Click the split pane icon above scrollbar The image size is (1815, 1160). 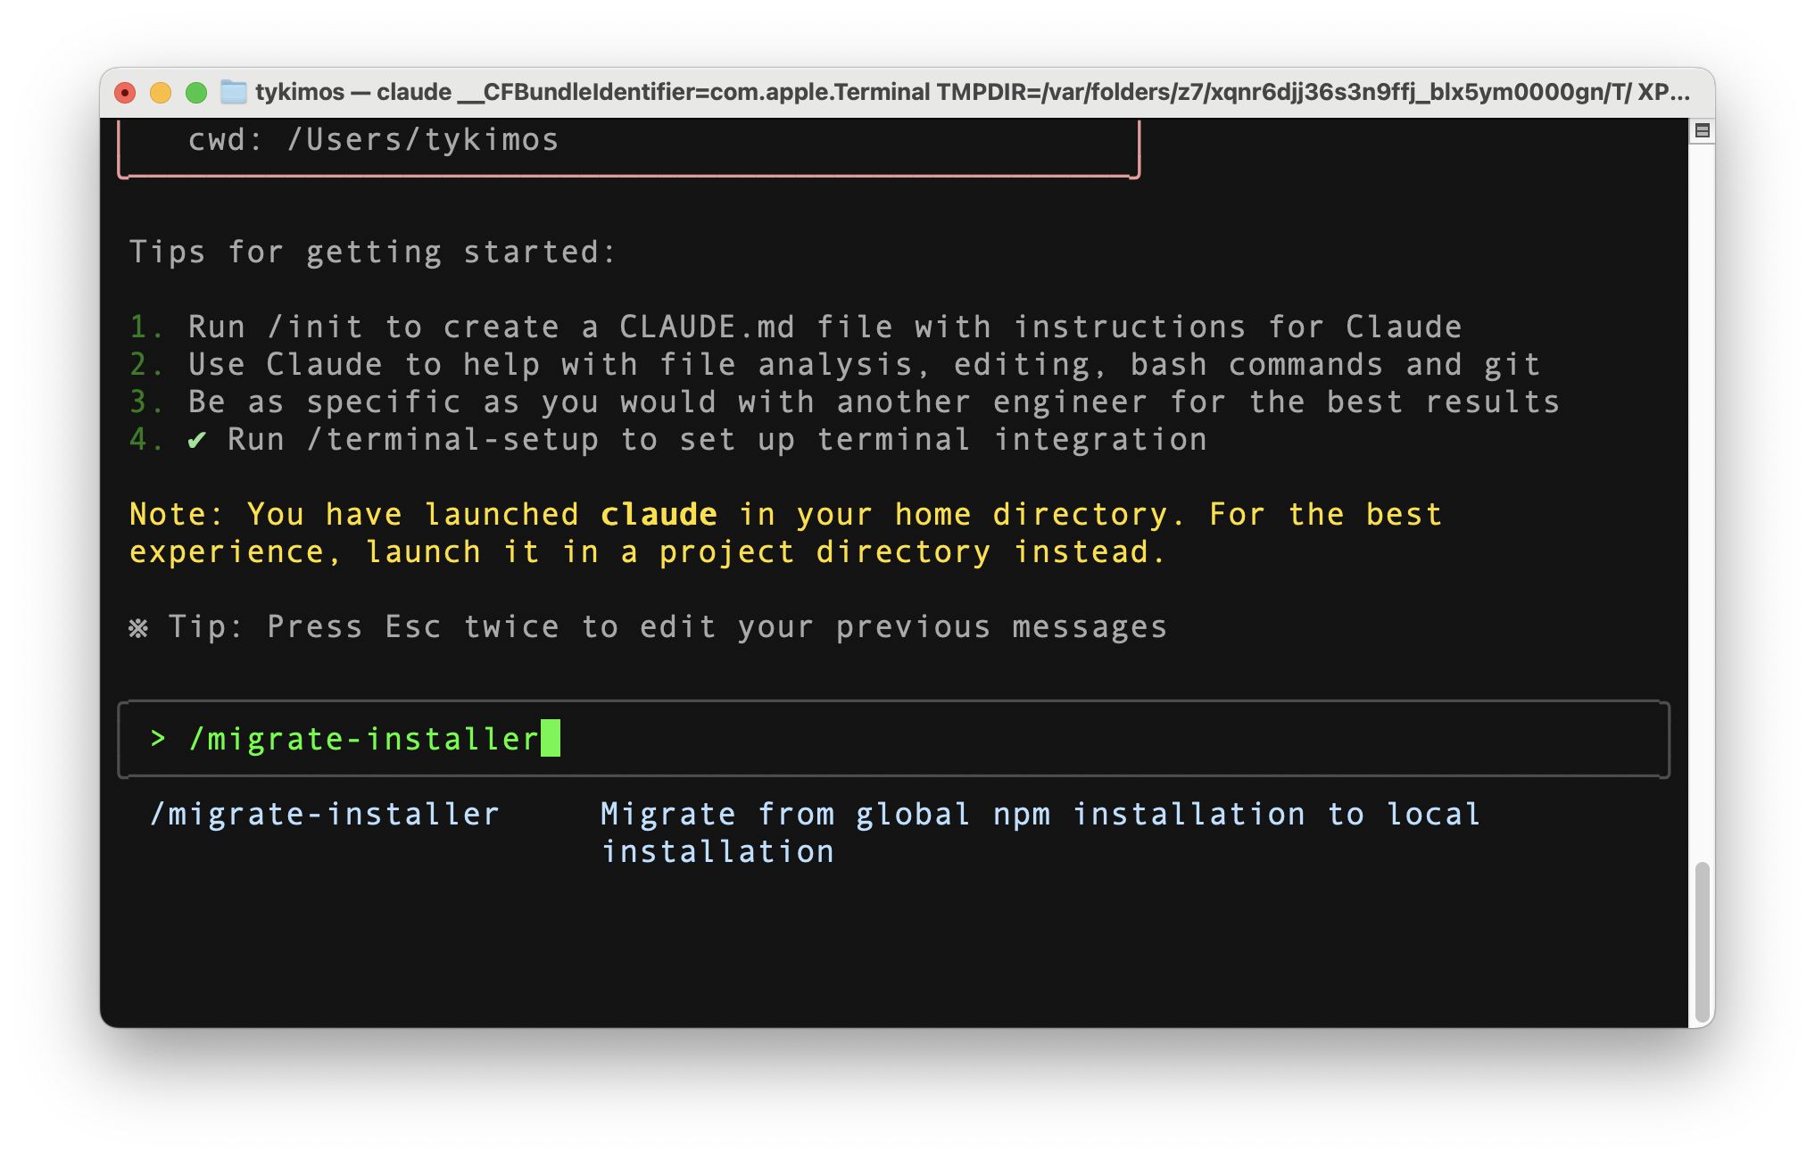click(1702, 131)
